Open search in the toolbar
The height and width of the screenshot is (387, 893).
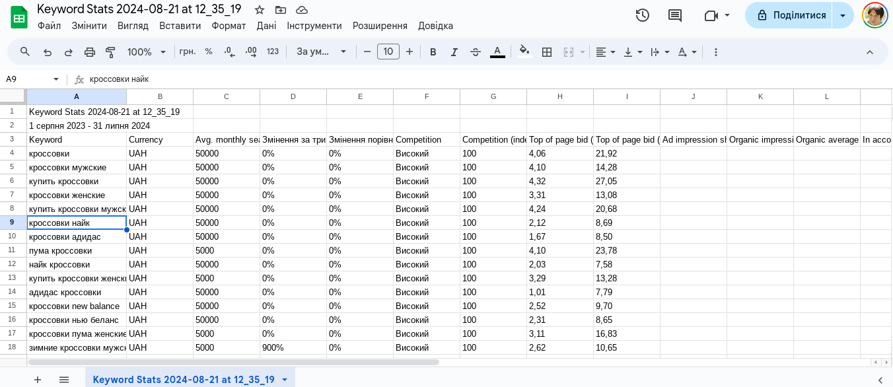(25, 52)
